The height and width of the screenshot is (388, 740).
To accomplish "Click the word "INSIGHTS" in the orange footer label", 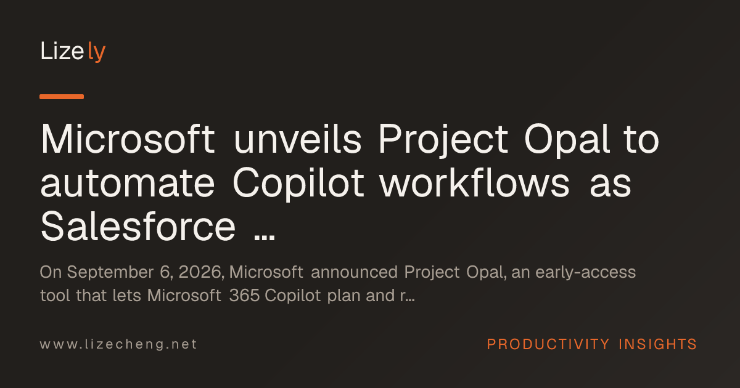I will coord(657,344).
